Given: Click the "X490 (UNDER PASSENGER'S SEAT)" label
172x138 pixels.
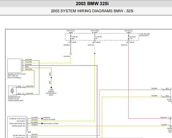Looking at the screenshot, I should click(51, 92).
